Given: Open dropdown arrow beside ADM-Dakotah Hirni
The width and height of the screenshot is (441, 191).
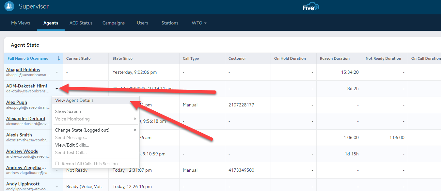Looking at the screenshot, I should coord(57,88).
